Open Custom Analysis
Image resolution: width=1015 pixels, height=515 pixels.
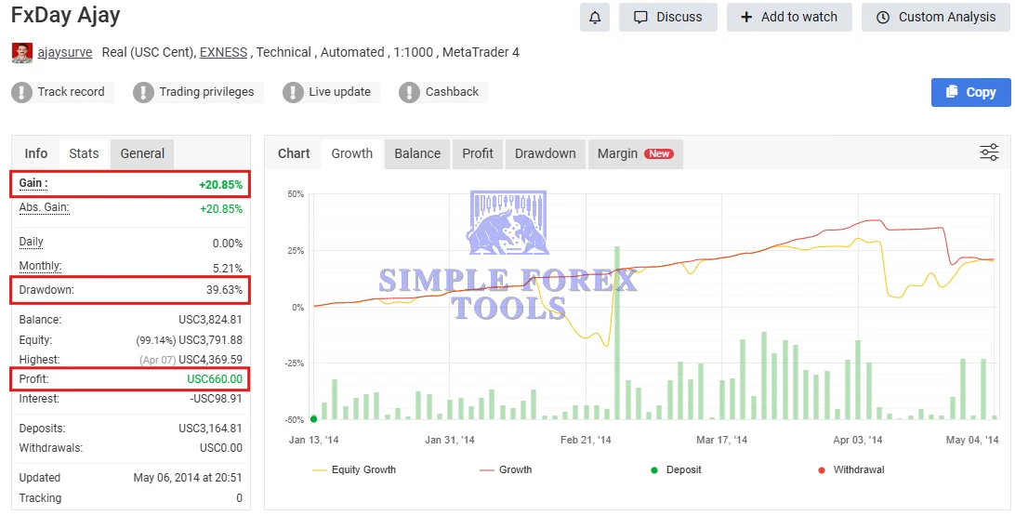click(935, 17)
